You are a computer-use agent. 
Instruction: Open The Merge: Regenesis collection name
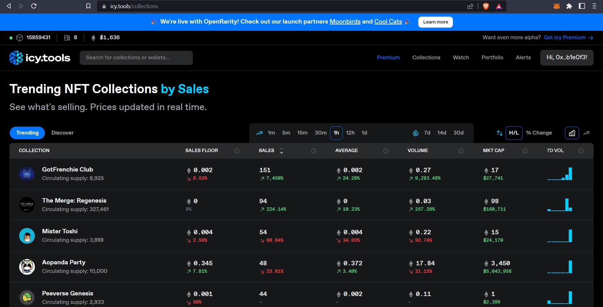coord(74,201)
